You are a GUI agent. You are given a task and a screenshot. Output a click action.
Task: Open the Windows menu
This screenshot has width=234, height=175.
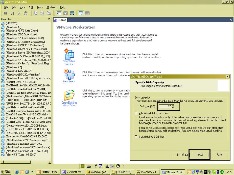51,7
